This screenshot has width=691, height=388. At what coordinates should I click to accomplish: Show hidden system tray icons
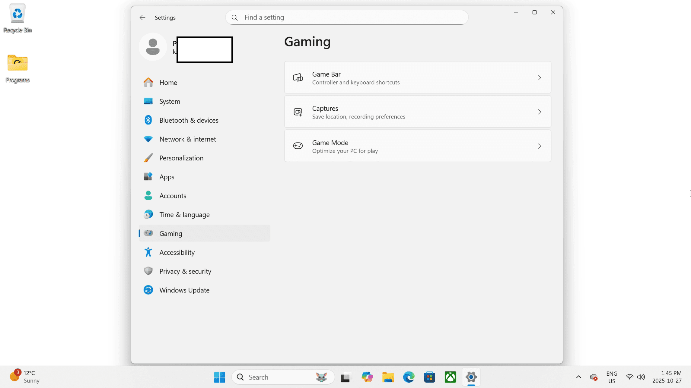(x=578, y=377)
